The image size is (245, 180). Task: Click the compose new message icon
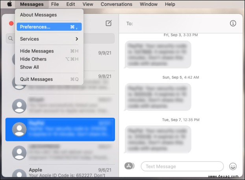pos(109,23)
